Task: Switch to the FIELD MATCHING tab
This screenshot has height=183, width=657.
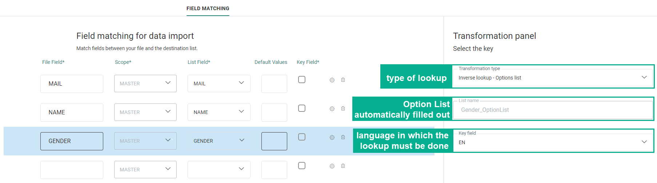Action: [x=208, y=8]
